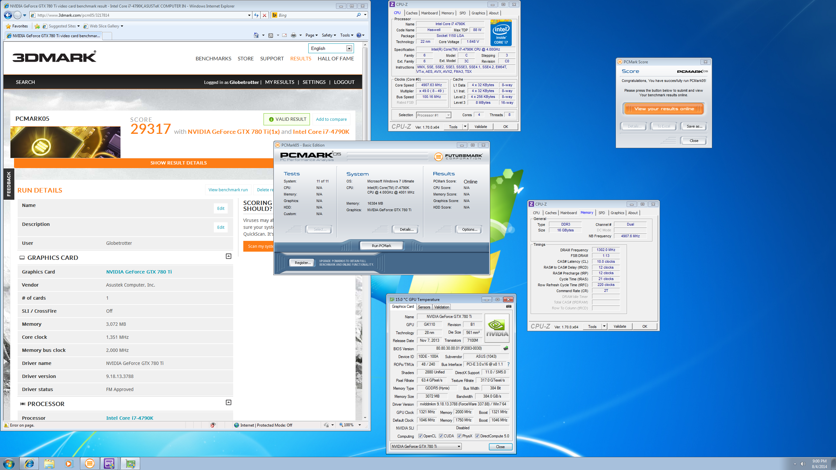Open the Processor #1 selection dropdown in CPU-Z
The image size is (836, 470).
coord(434,115)
